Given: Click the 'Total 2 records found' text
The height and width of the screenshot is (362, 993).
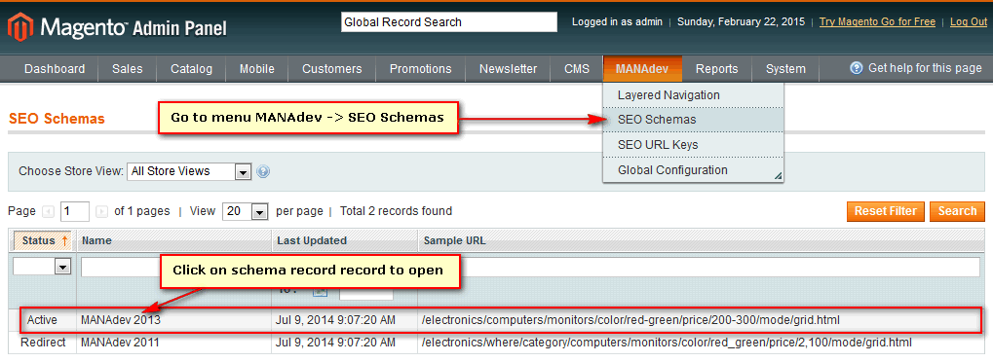Looking at the screenshot, I should [x=396, y=211].
